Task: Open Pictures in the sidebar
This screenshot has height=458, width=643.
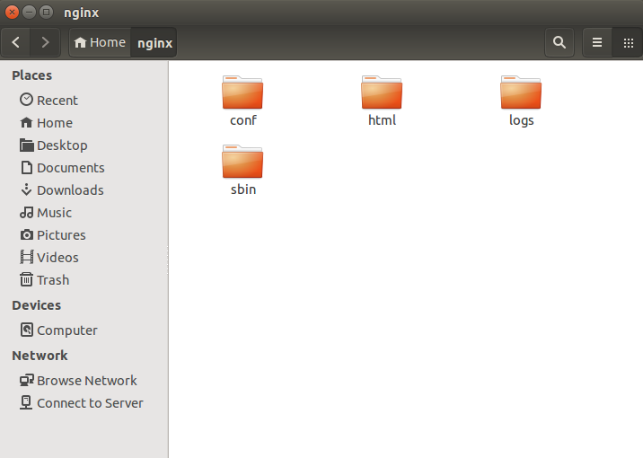Action: pos(84,235)
